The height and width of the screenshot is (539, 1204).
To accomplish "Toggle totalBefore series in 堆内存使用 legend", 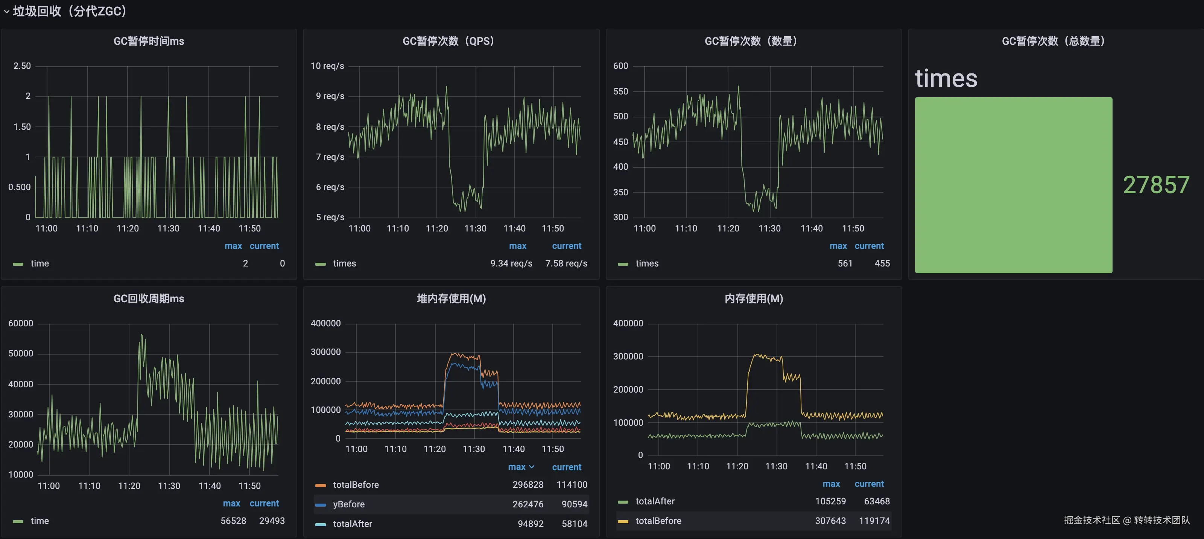I will click(x=356, y=485).
